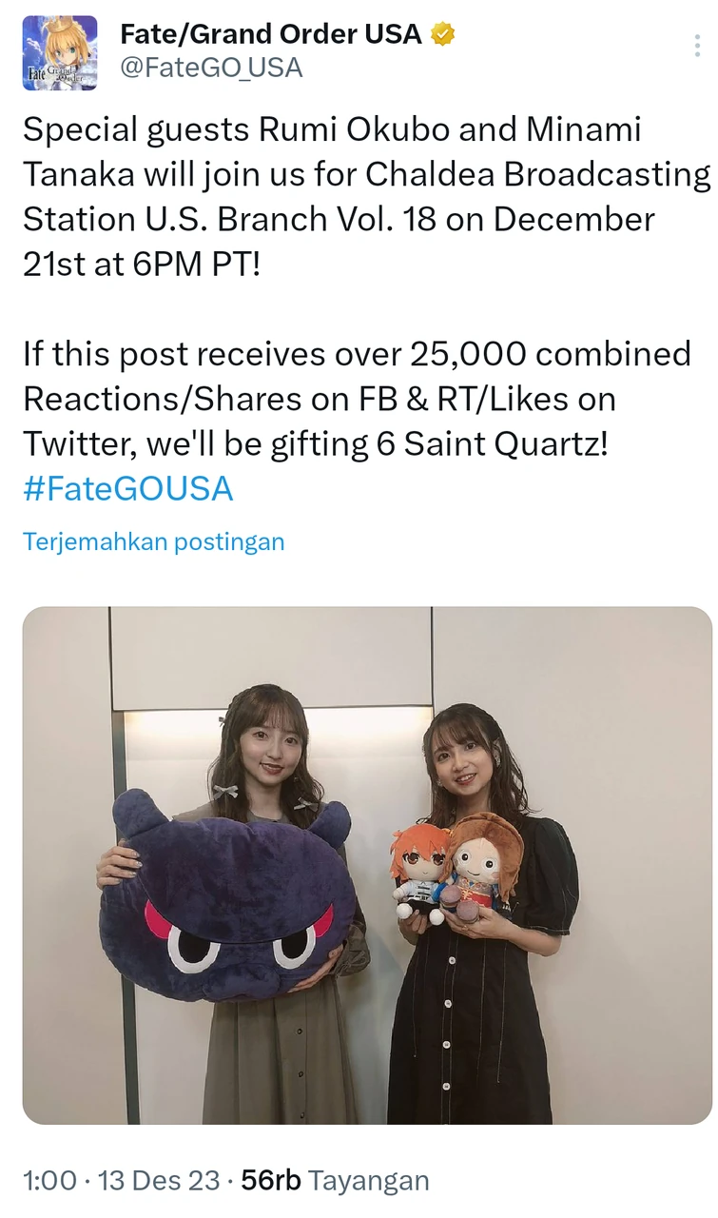
Task: Open the @FateGO_USA handle link
Action: pos(211,68)
